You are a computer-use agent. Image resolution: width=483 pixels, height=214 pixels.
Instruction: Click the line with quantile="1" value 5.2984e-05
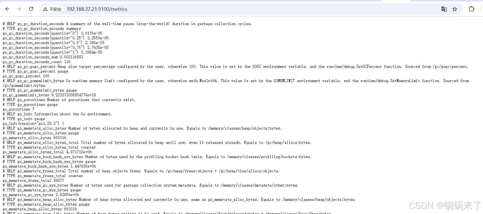52,52
